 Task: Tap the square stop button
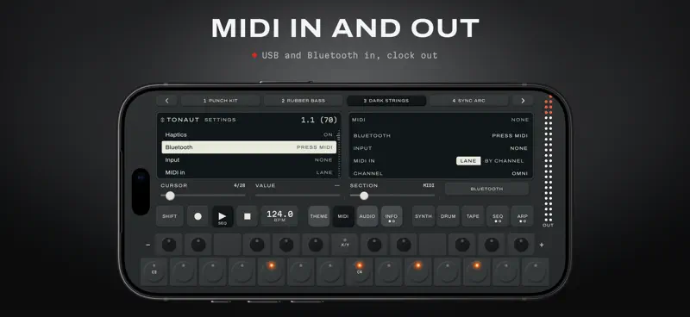248,216
